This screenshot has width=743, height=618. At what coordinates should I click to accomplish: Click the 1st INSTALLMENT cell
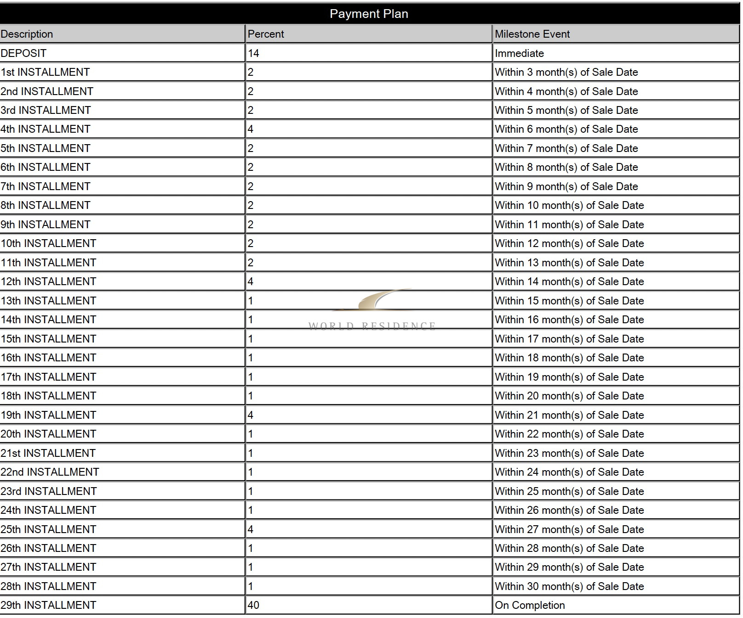(122, 72)
